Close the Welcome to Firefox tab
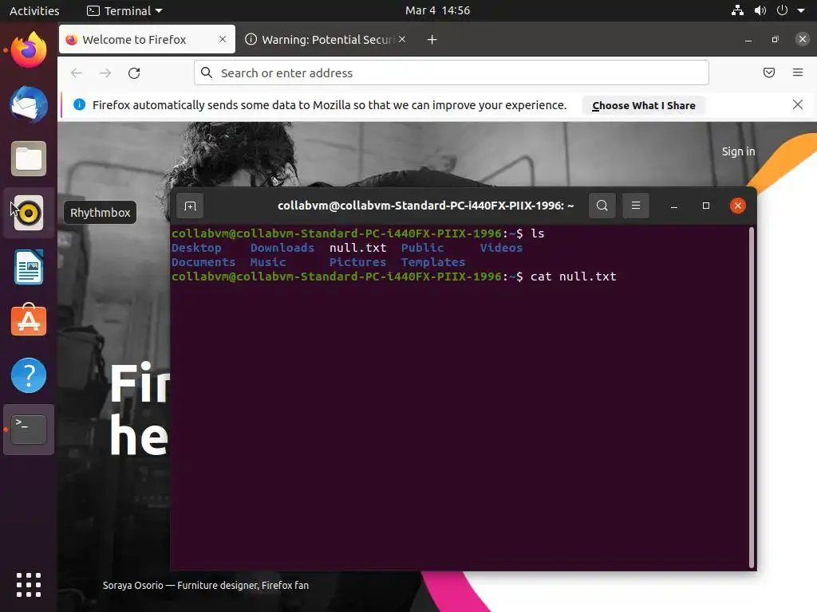 [x=223, y=39]
